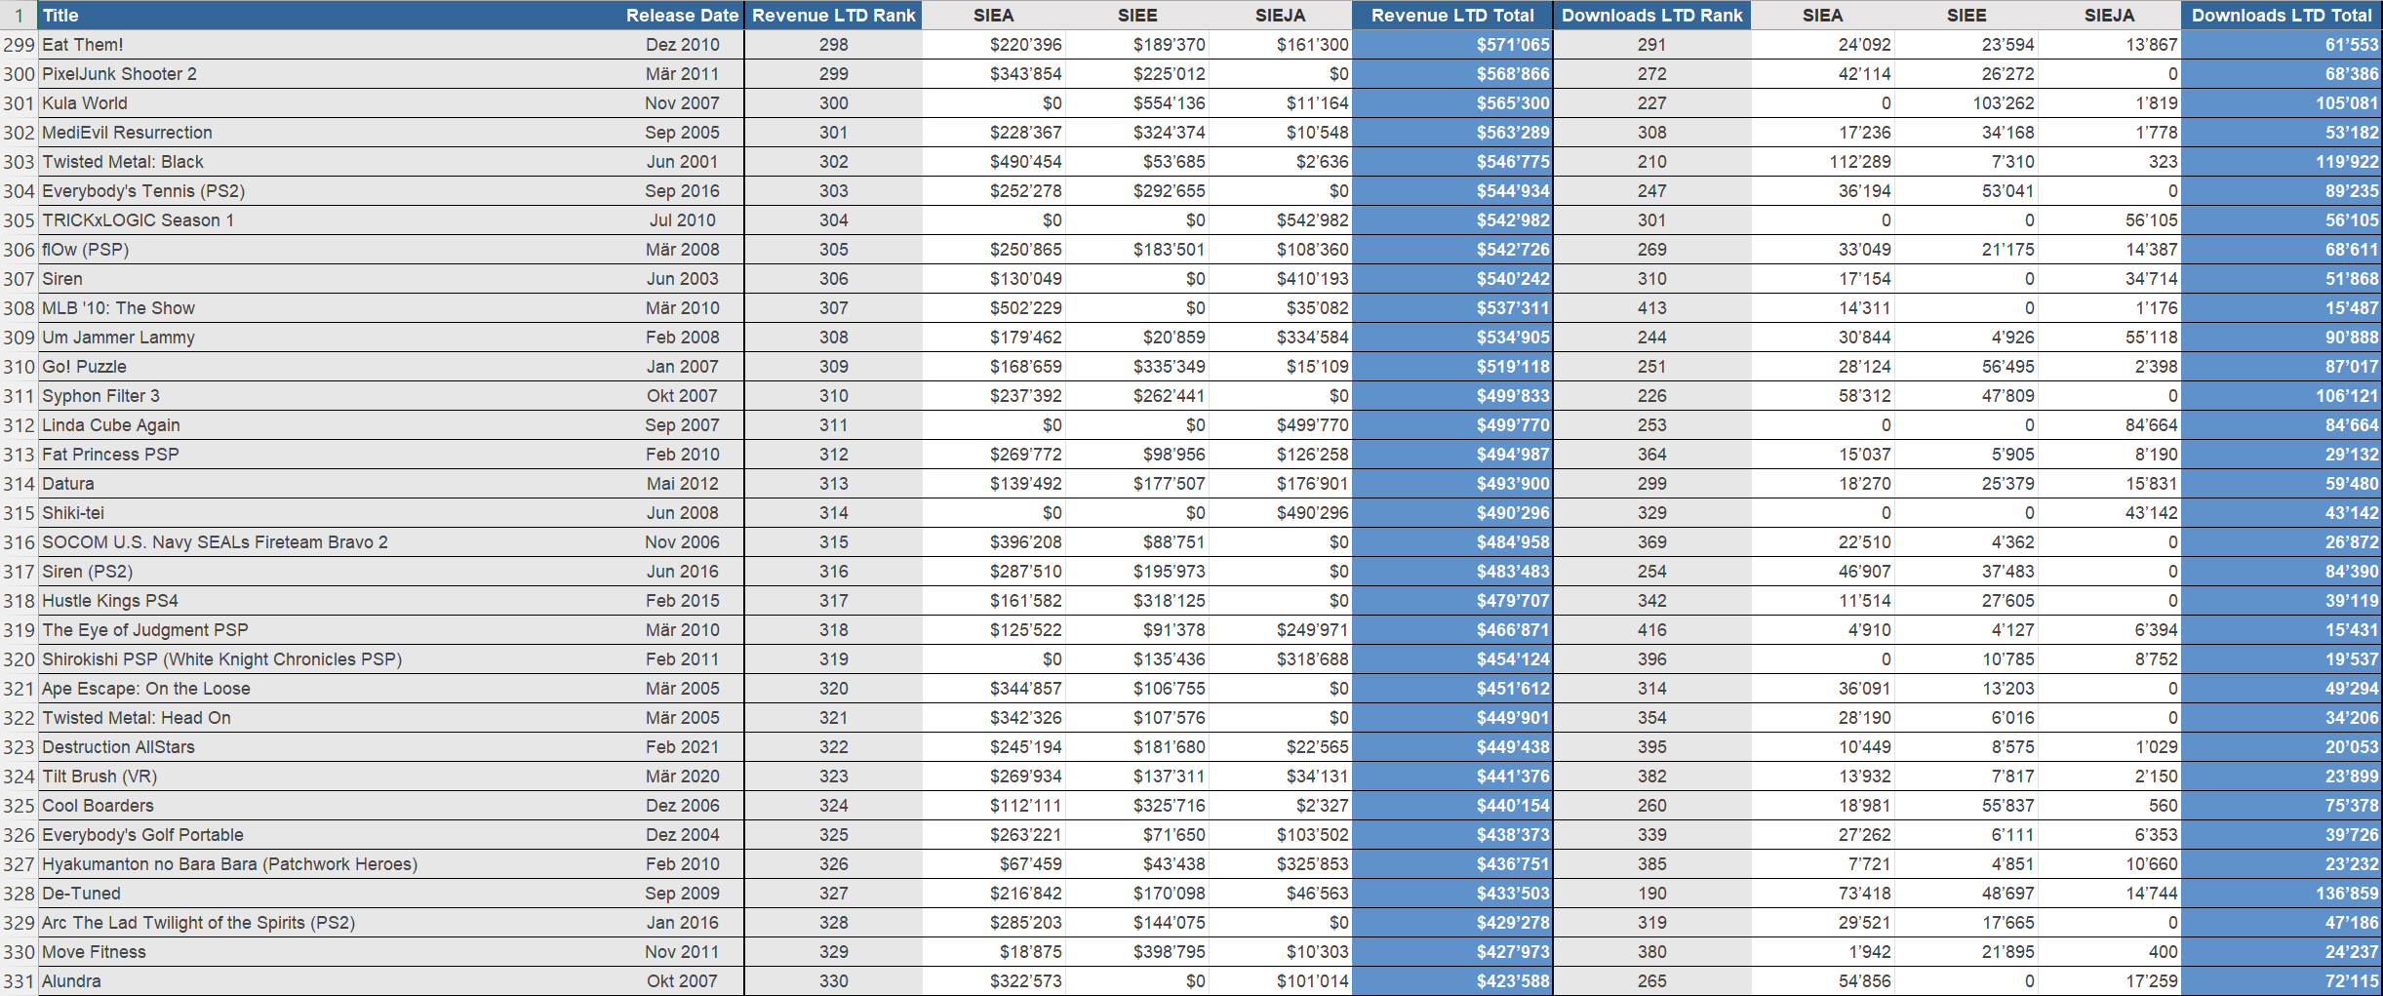The width and height of the screenshot is (2383, 996).
Task: Click row number 331 header
Action: click(x=19, y=981)
